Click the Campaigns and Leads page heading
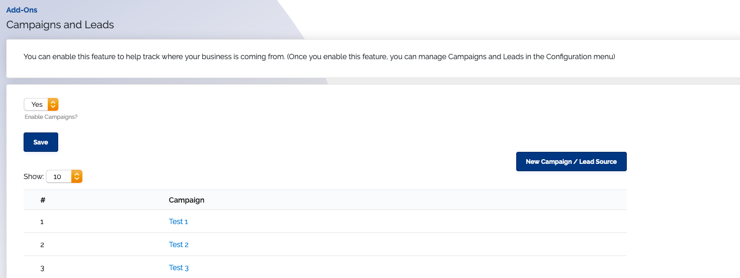Viewport: 740px width, 278px height. (x=60, y=25)
